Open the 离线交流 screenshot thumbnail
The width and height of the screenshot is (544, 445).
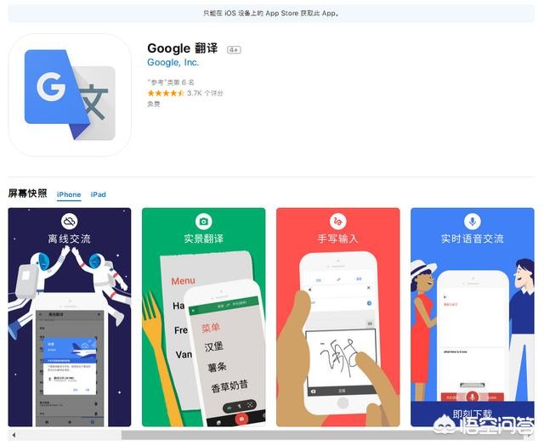70,317
